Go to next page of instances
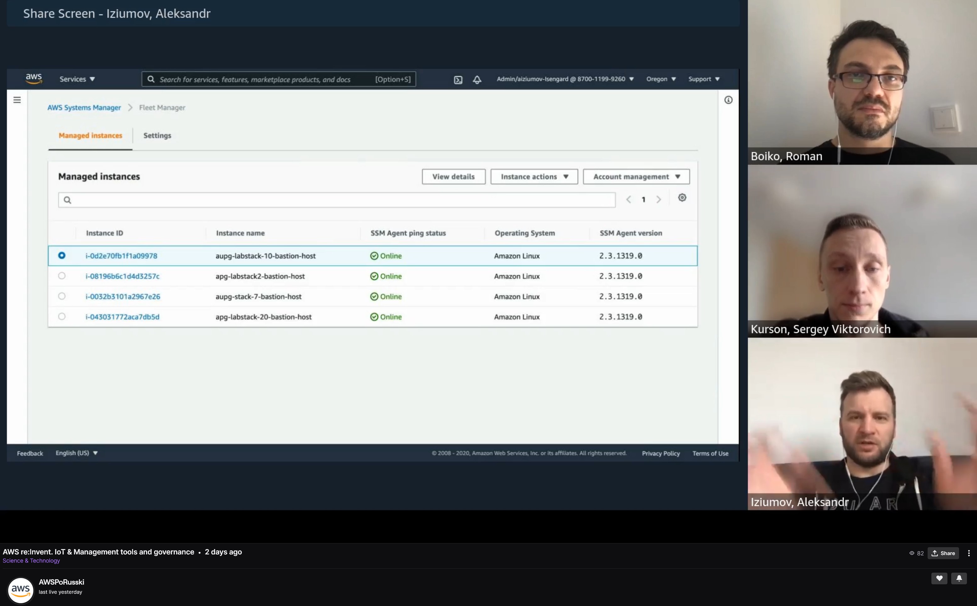This screenshot has height=606, width=977. pos(658,200)
